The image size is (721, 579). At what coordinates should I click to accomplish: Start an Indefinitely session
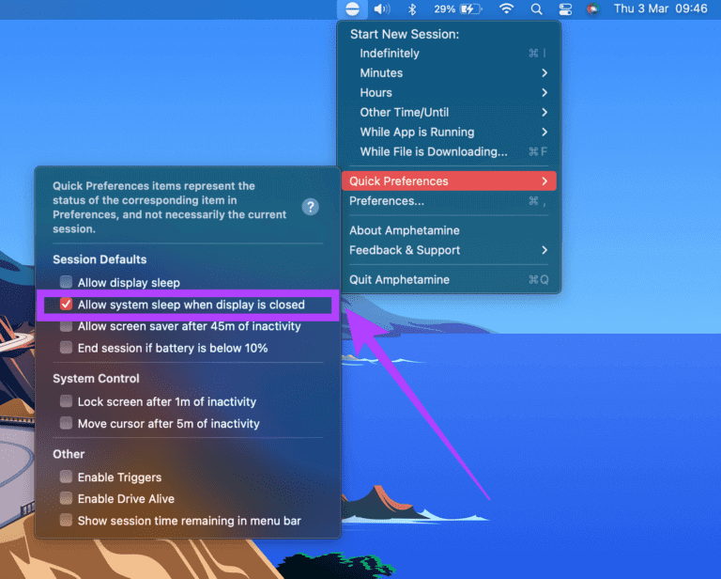click(450, 54)
